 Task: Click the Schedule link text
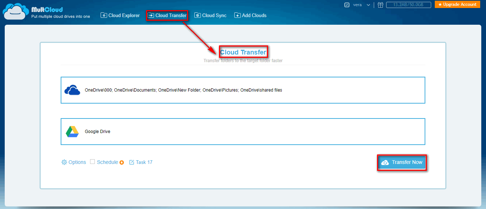pos(108,162)
